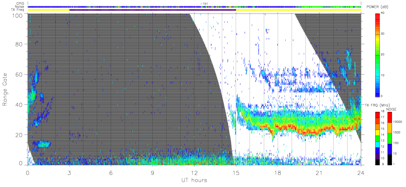
Task: Click the 20 label on POWER color bar
Action: tap(383, 54)
